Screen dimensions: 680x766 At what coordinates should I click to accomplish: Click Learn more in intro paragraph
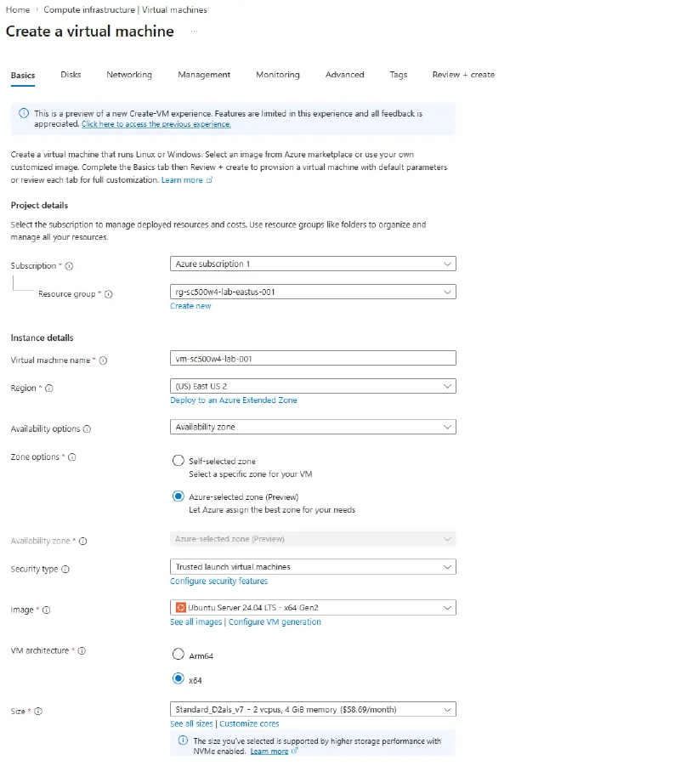182,180
